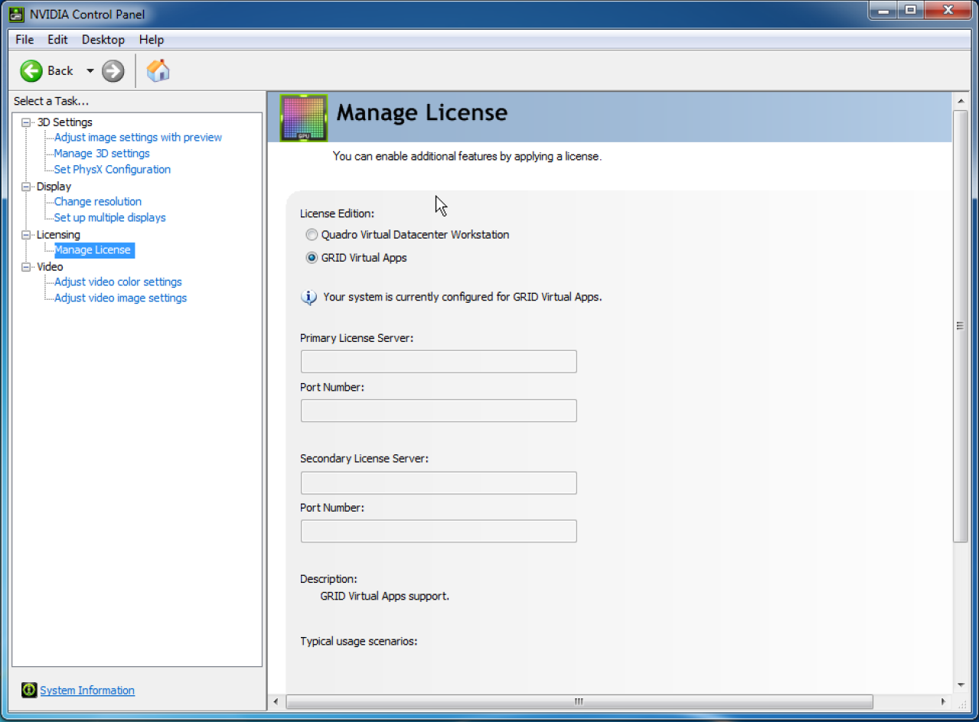979x722 pixels.
Task: Collapse the Video tree section
Action: point(25,266)
